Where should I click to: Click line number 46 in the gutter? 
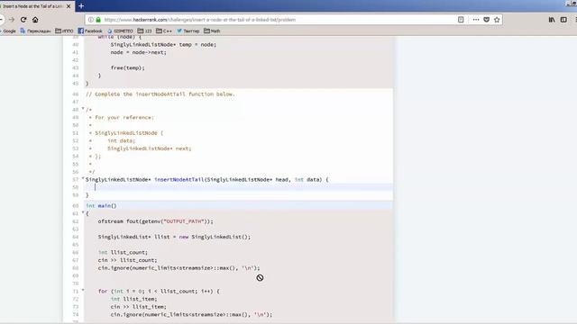click(x=76, y=94)
